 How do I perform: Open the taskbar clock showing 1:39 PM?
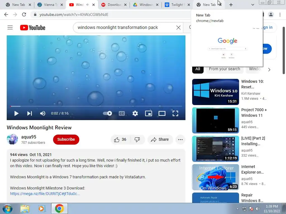[272, 209]
